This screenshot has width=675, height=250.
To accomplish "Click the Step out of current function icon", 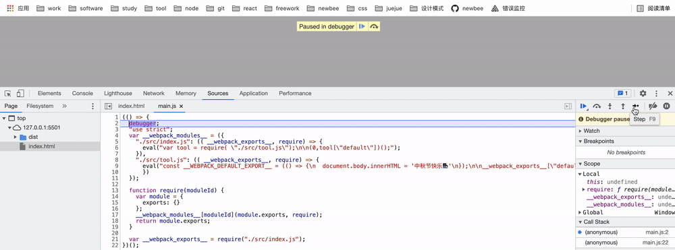I will tap(622, 106).
